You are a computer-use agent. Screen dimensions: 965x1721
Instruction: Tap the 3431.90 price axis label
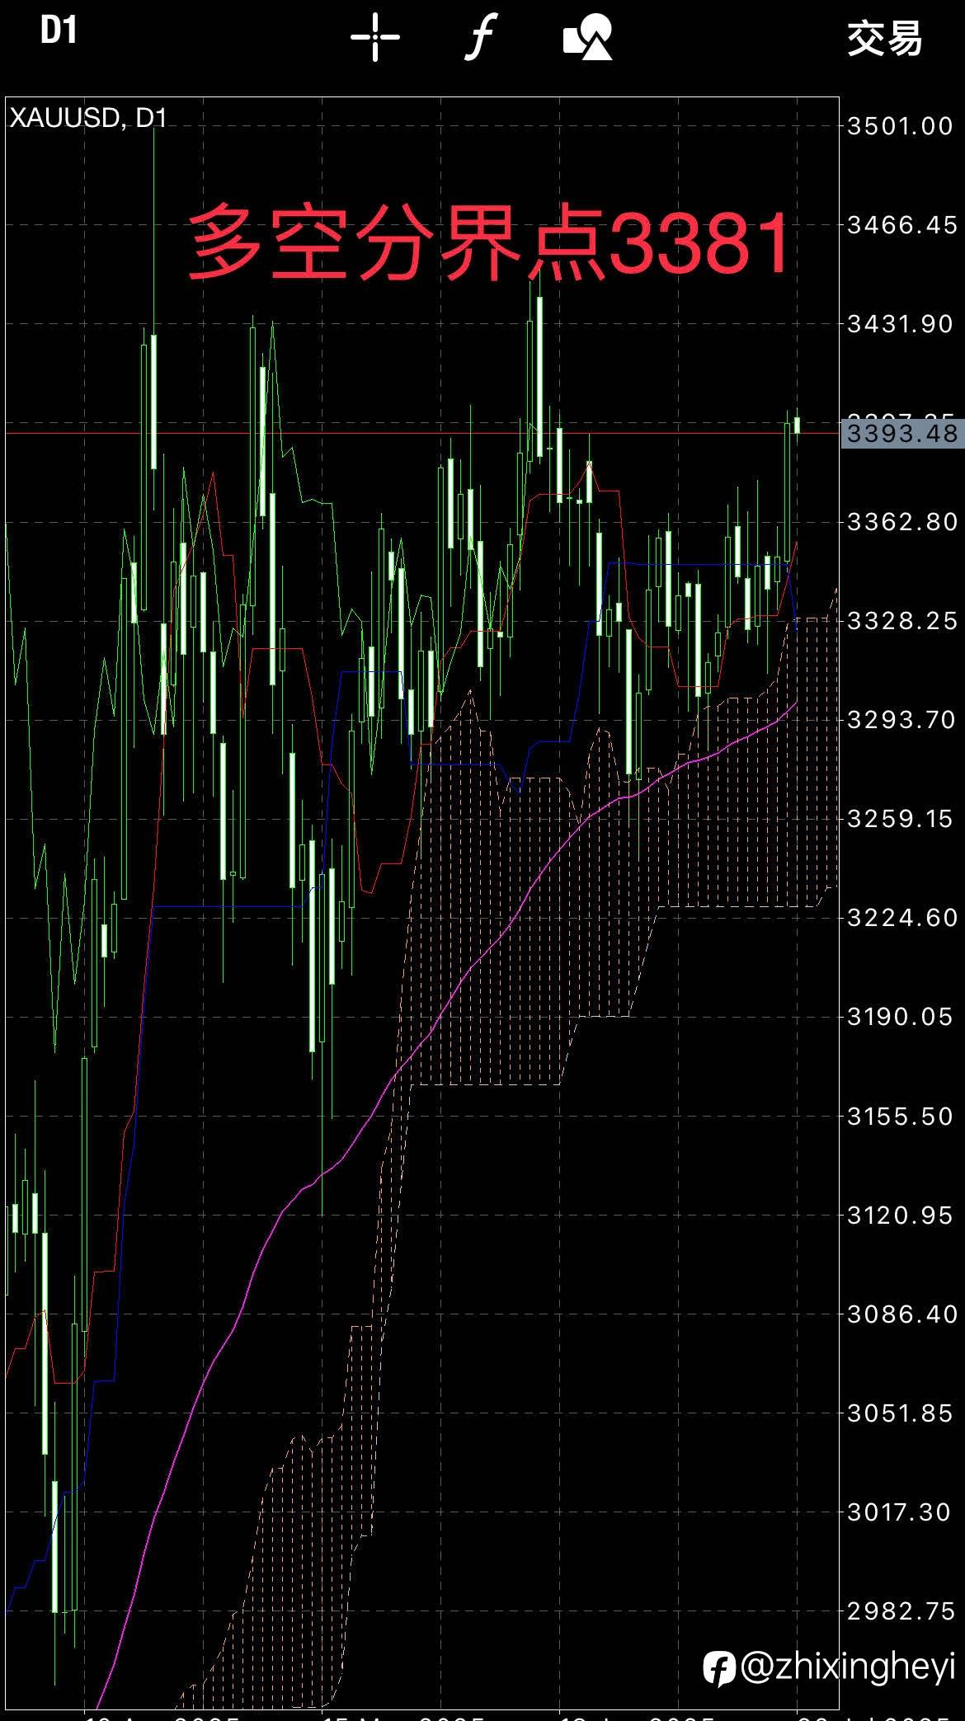pos(900,324)
